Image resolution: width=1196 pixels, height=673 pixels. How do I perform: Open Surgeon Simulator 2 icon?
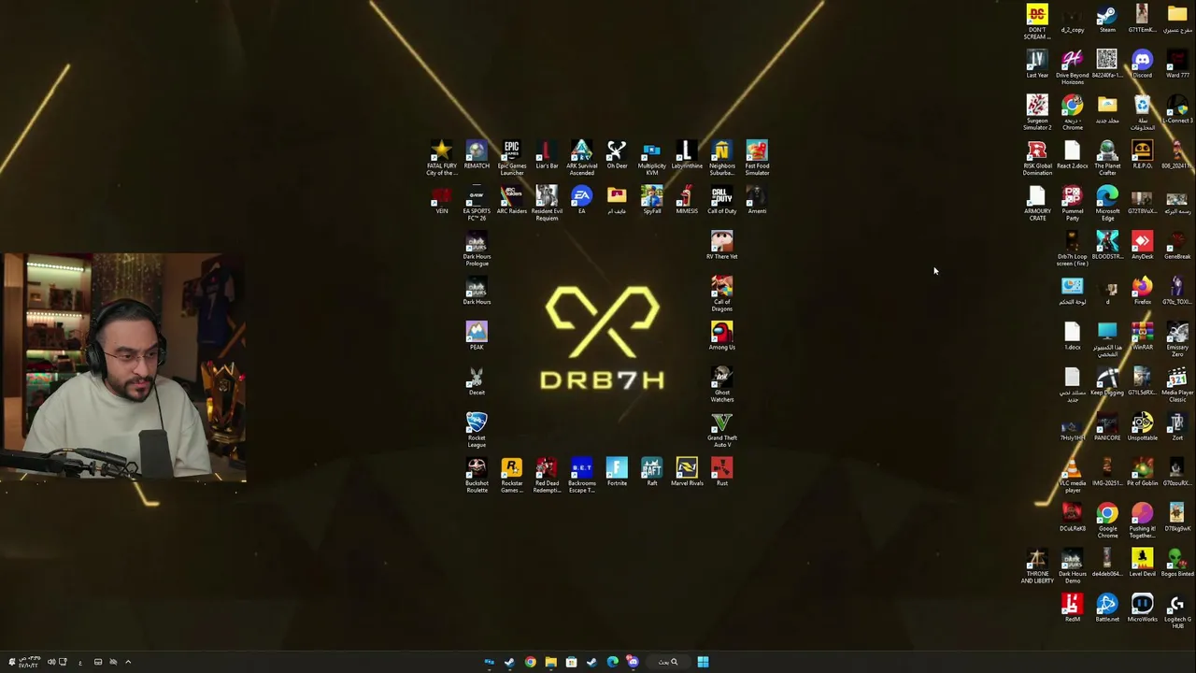point(1037,113)
